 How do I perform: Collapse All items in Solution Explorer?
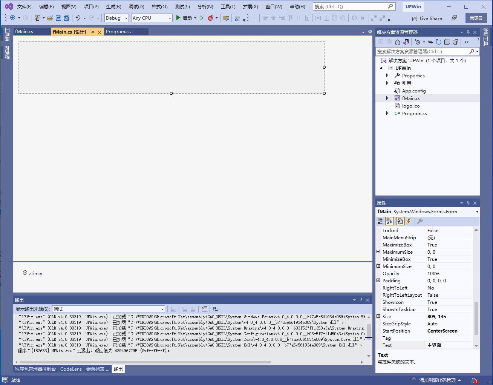447,42
